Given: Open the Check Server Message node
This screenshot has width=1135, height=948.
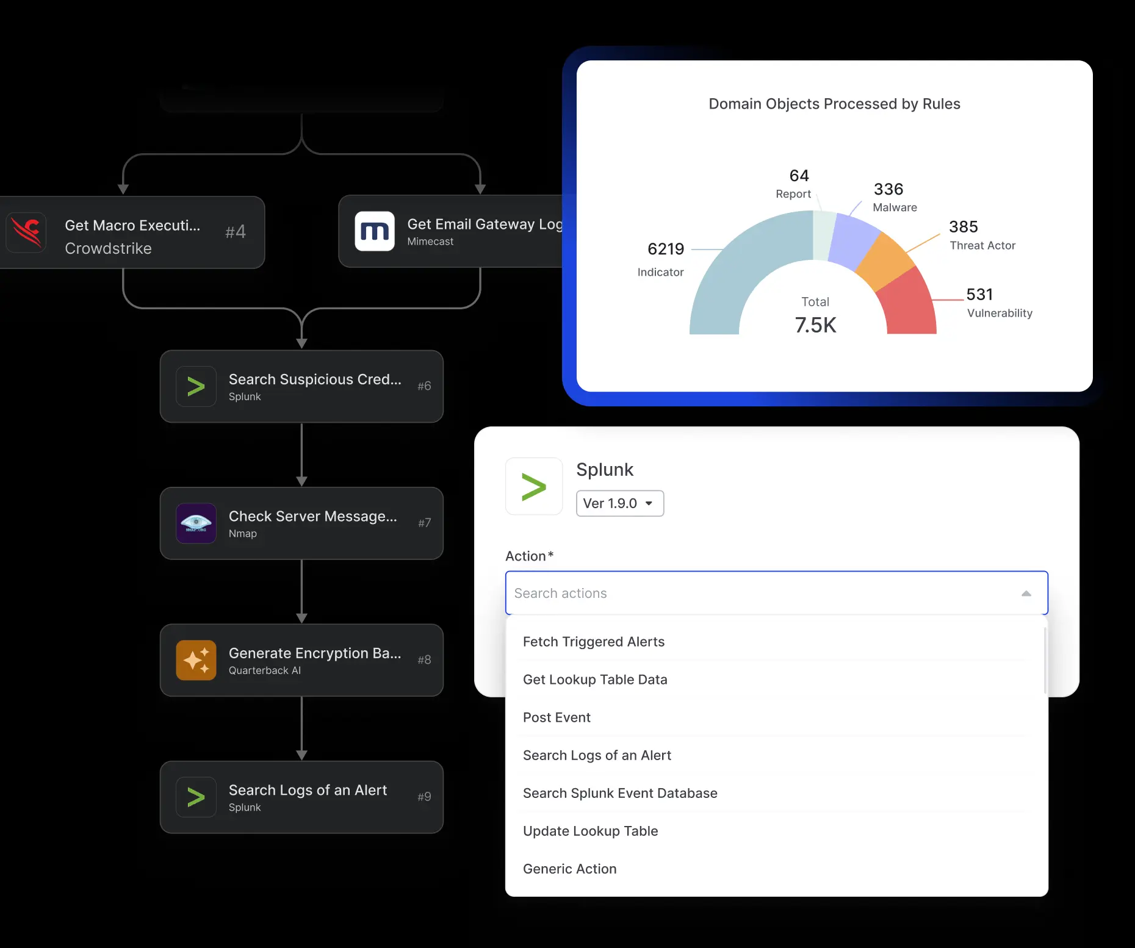Looking at the screenshot, I should point(301,523).
